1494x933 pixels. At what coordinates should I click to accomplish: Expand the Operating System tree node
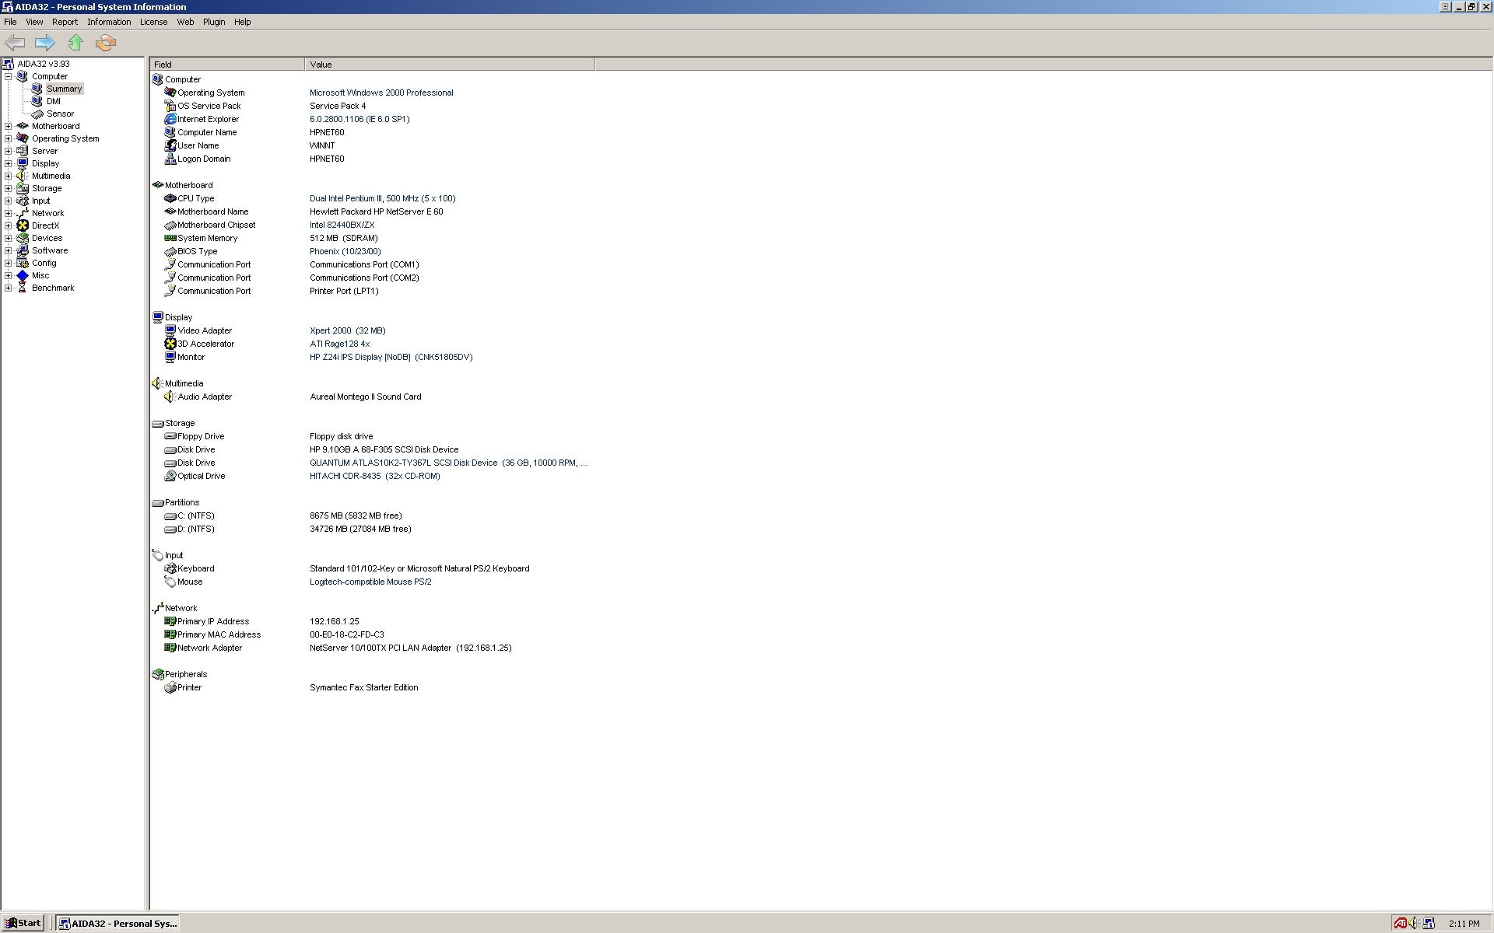9,138
